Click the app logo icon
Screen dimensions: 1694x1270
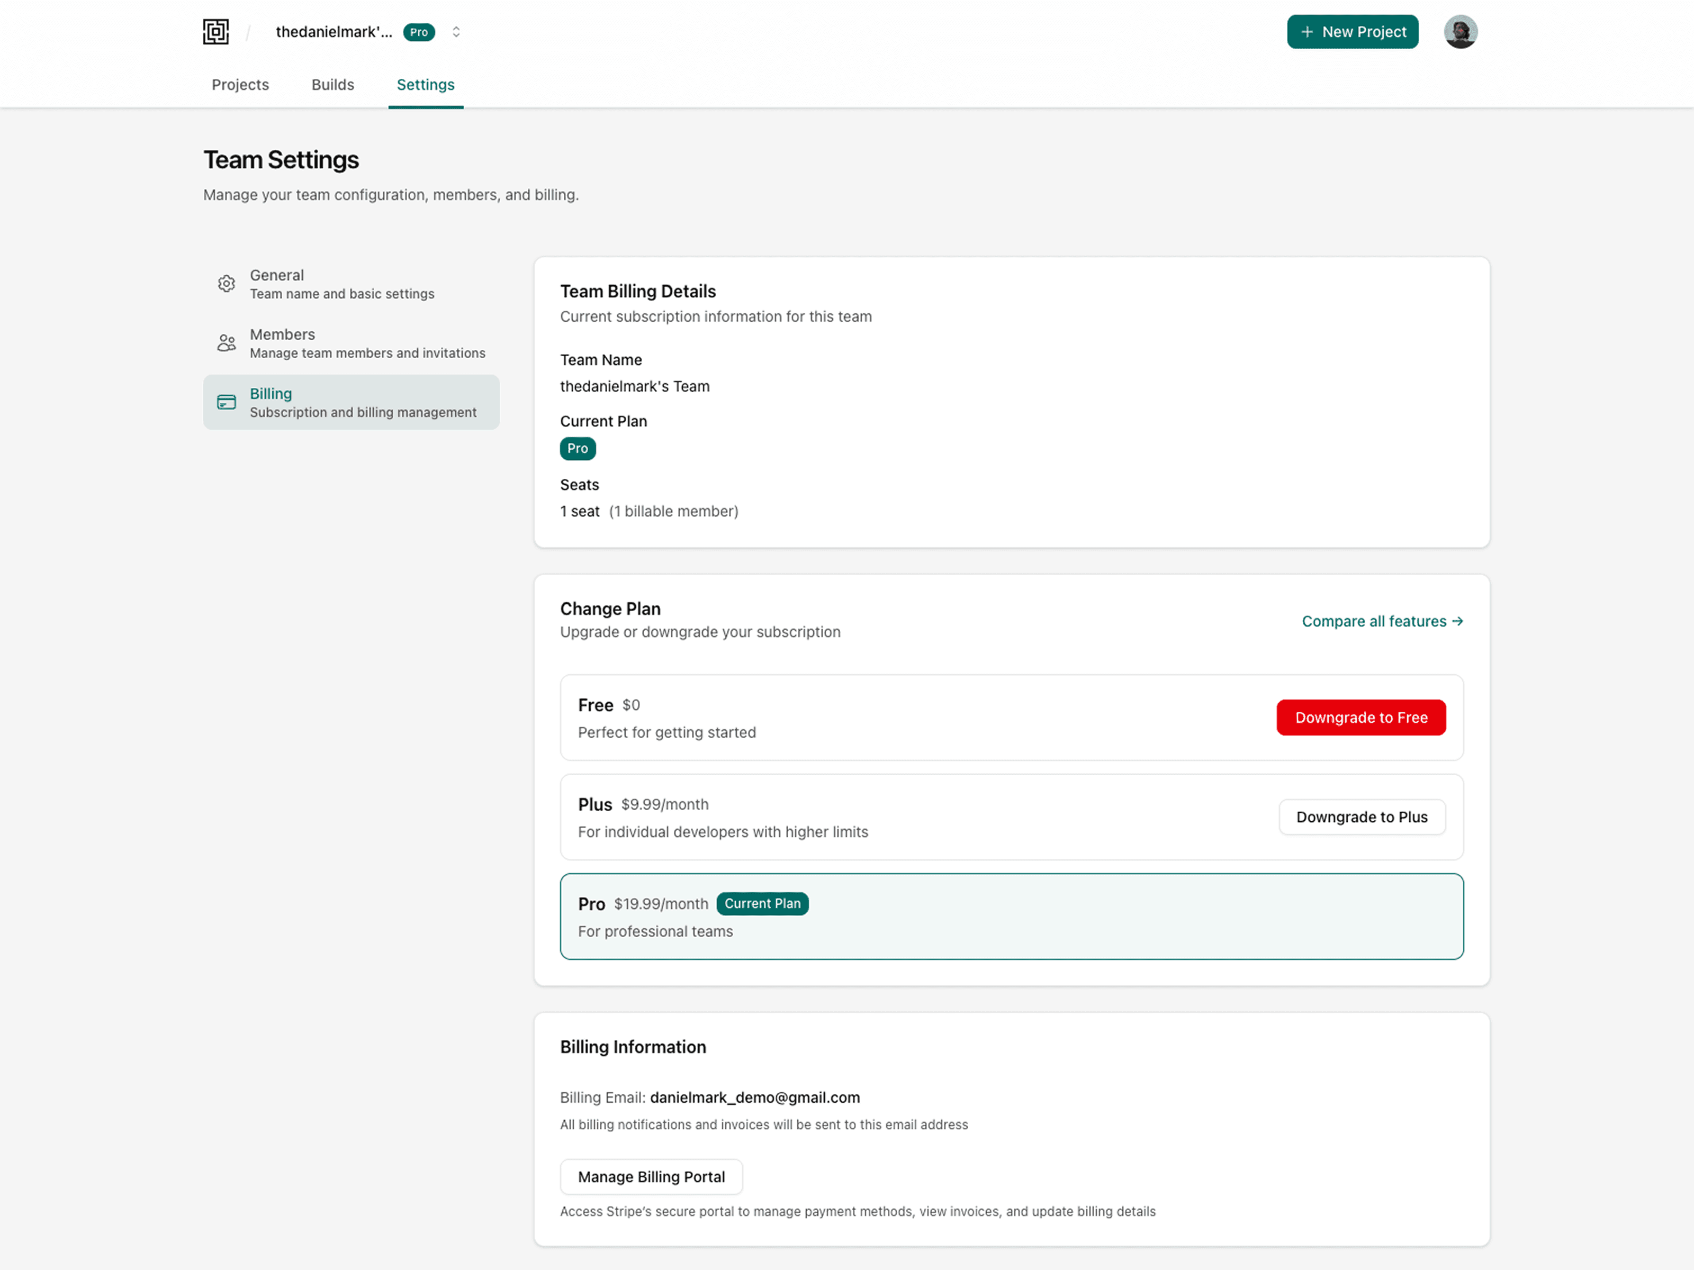[216, 31]
